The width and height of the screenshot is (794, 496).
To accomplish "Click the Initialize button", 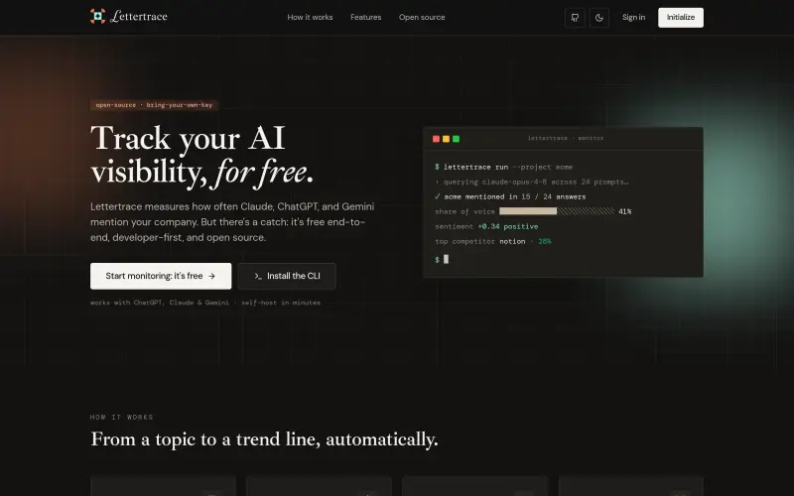I will click(x=681, y=18).
